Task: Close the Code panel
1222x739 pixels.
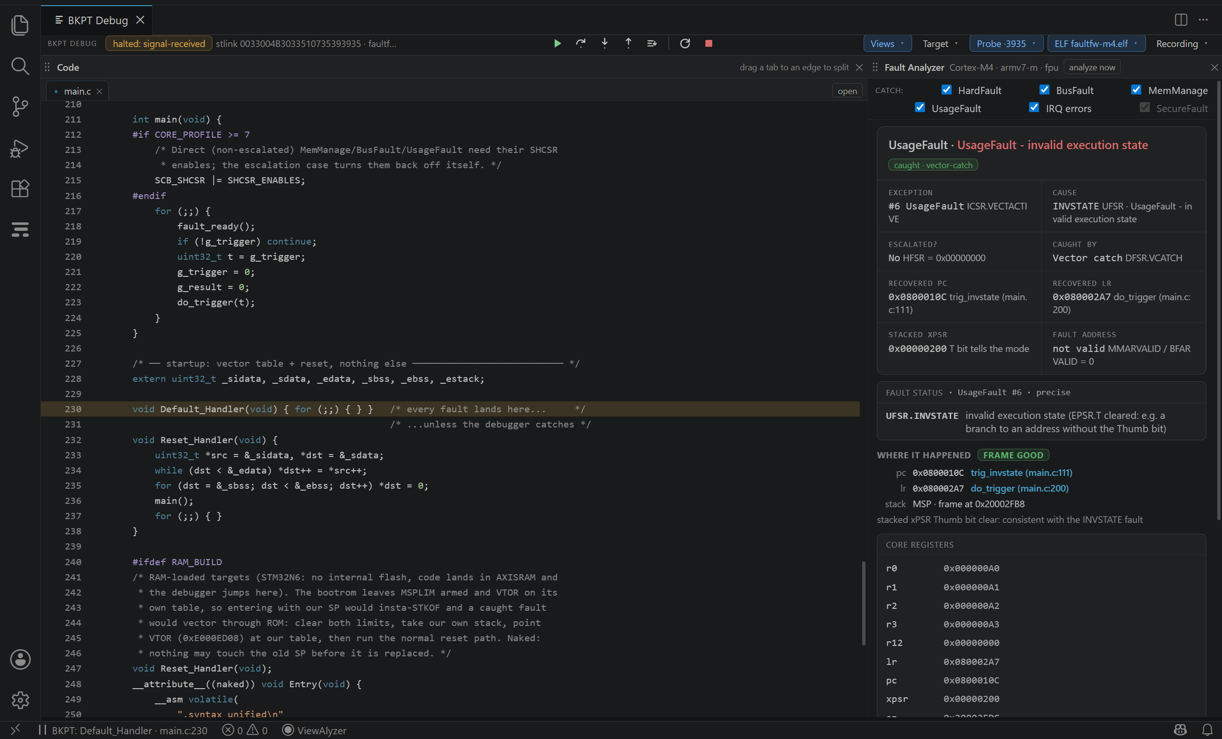Action: coord(859,67)
